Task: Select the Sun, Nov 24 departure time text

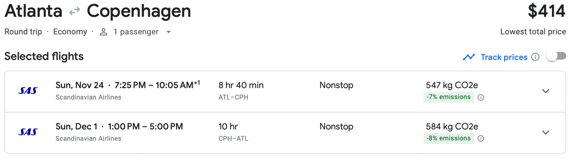Action: [127, 85]
